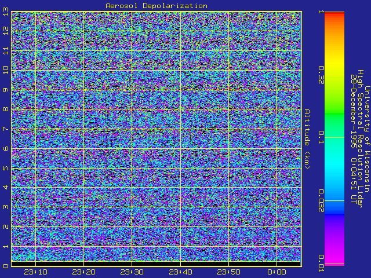
Task: Click the 'Altitude (km)' axis title
Action: (307, 139)
